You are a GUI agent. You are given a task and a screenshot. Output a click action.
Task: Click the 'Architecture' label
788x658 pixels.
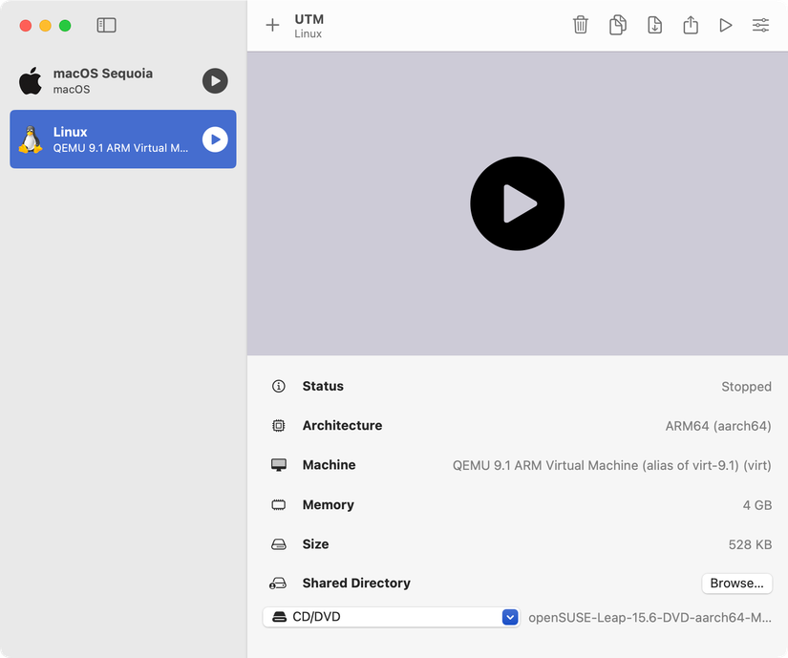tap(342, 425)
